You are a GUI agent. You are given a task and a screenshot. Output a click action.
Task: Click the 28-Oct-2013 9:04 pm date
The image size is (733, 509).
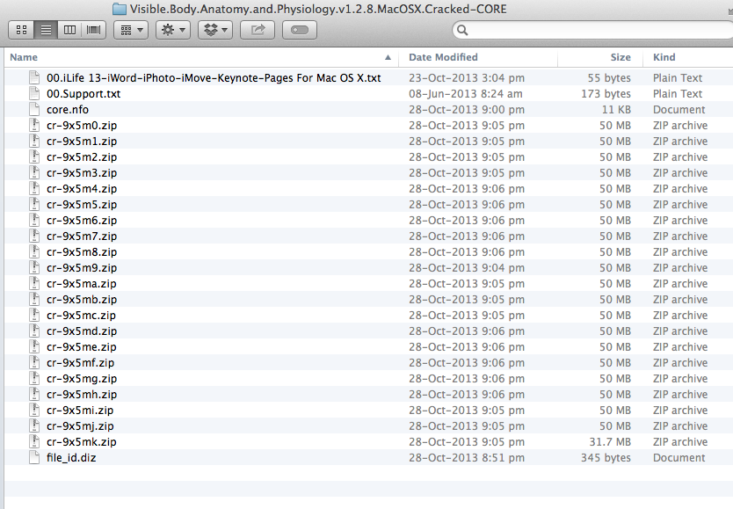pos(467,268)
